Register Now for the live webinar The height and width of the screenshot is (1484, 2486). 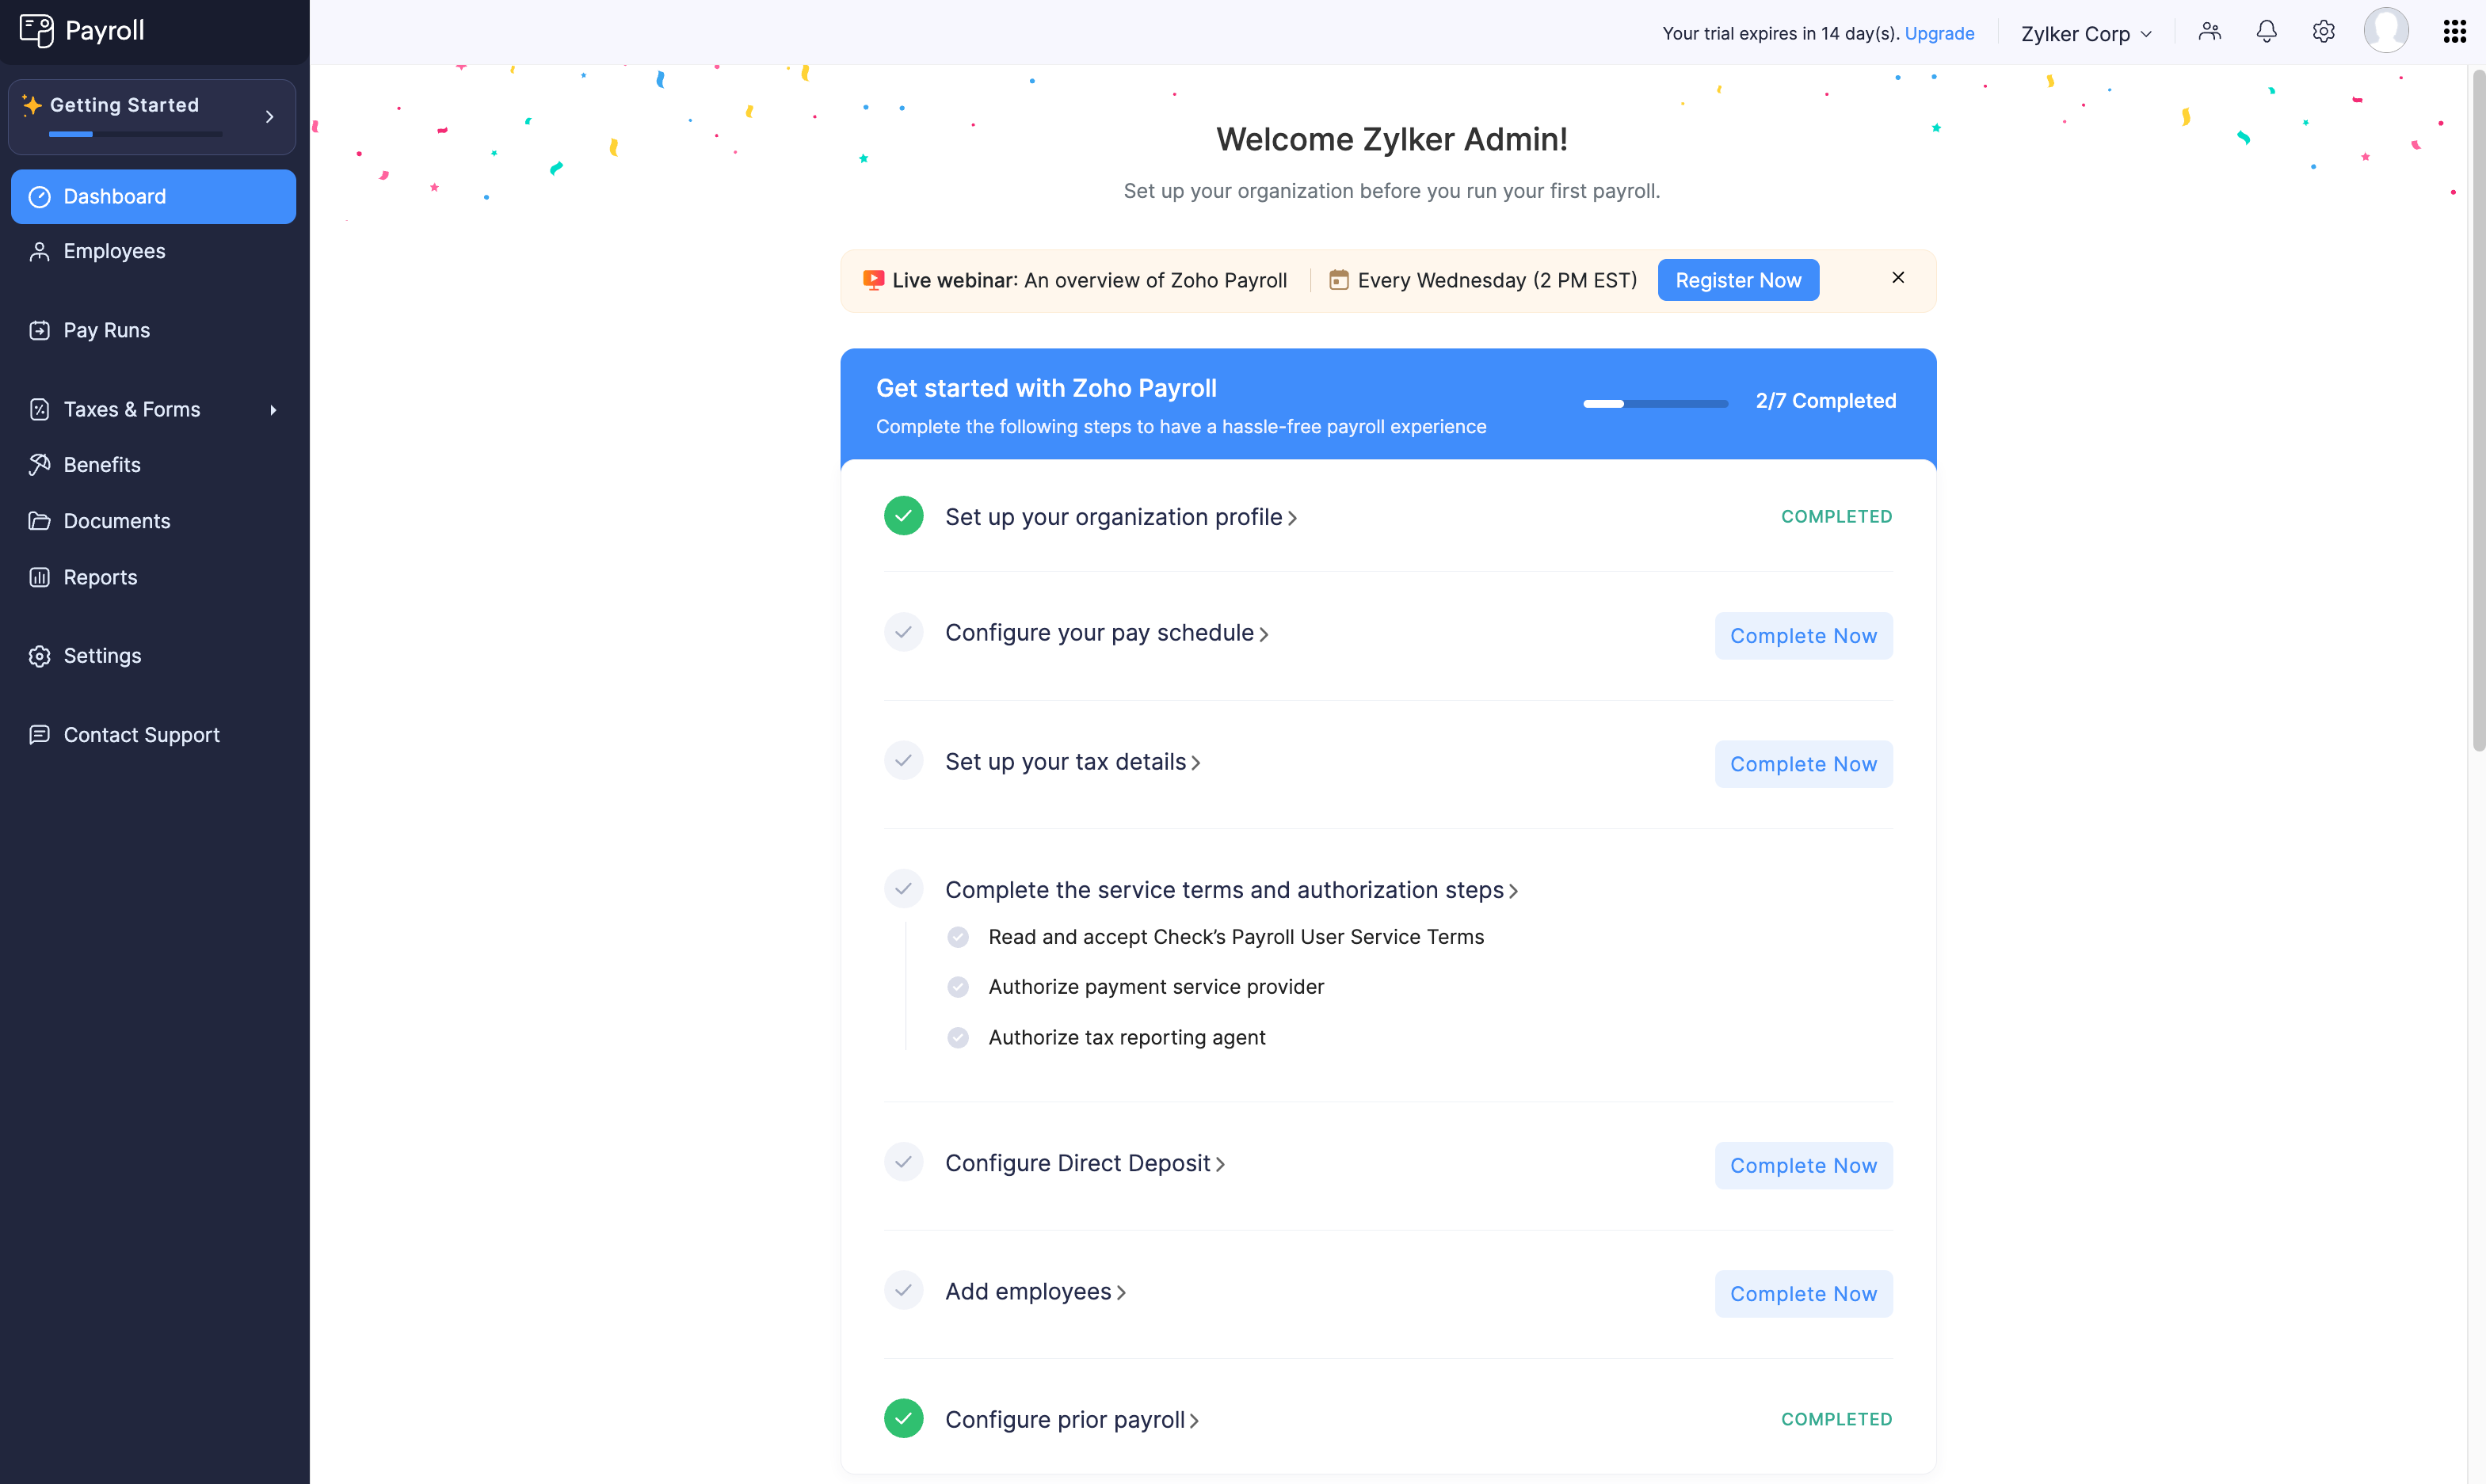click(x=1737, y=280)
